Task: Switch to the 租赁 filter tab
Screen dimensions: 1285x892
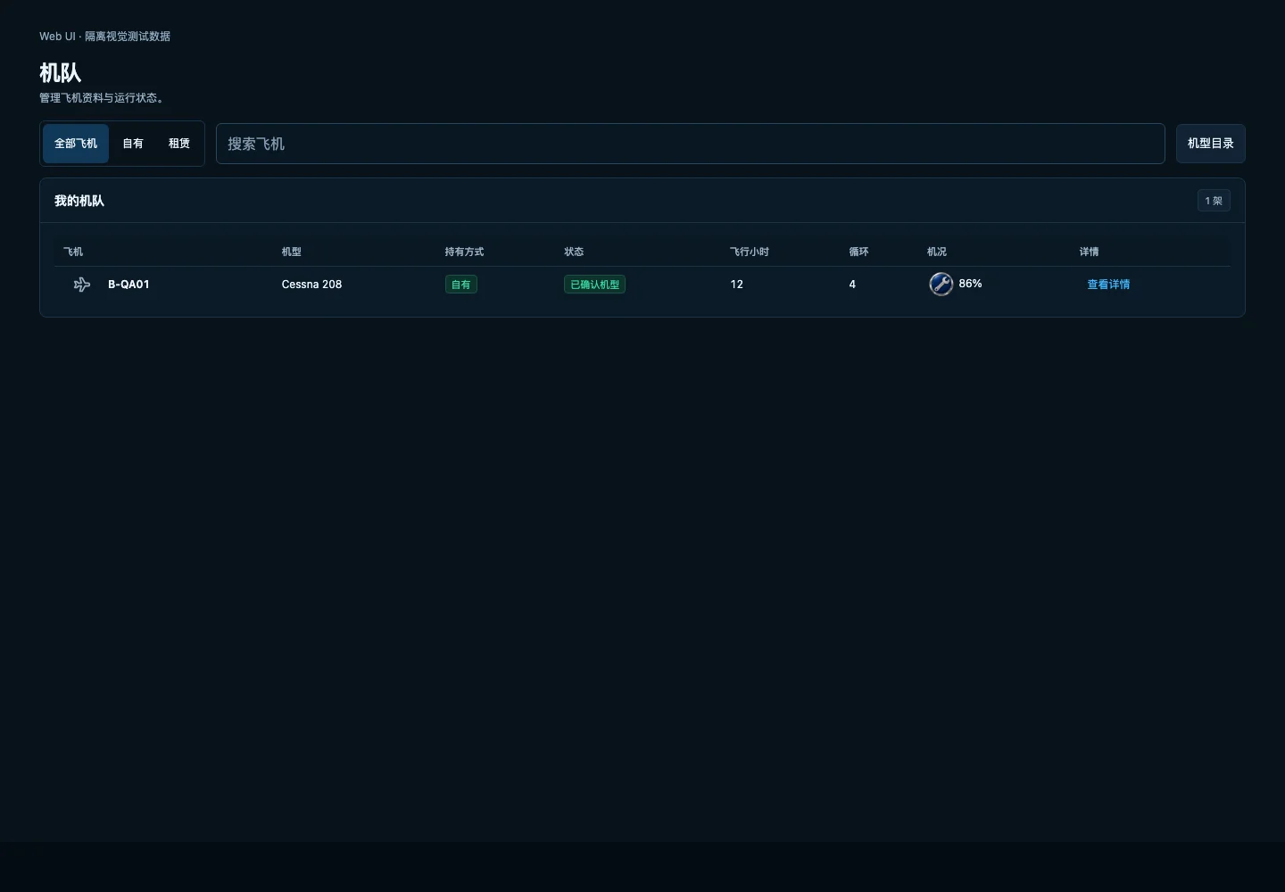Action: [x=179, y=144]
